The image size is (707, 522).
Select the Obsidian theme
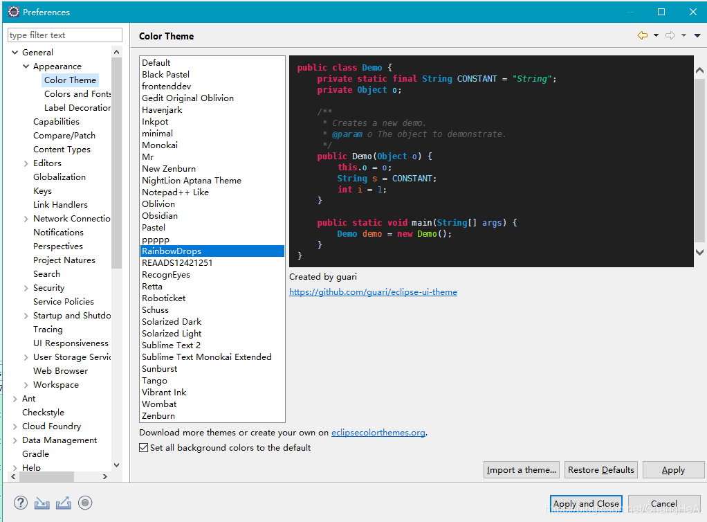pos(212,216)
